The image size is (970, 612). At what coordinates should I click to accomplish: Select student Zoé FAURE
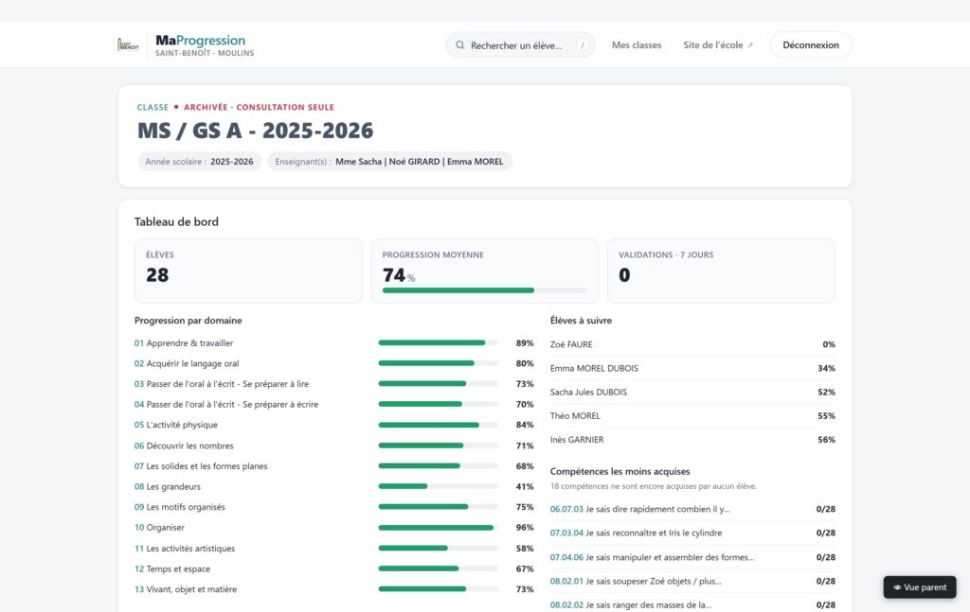point(692,344)
